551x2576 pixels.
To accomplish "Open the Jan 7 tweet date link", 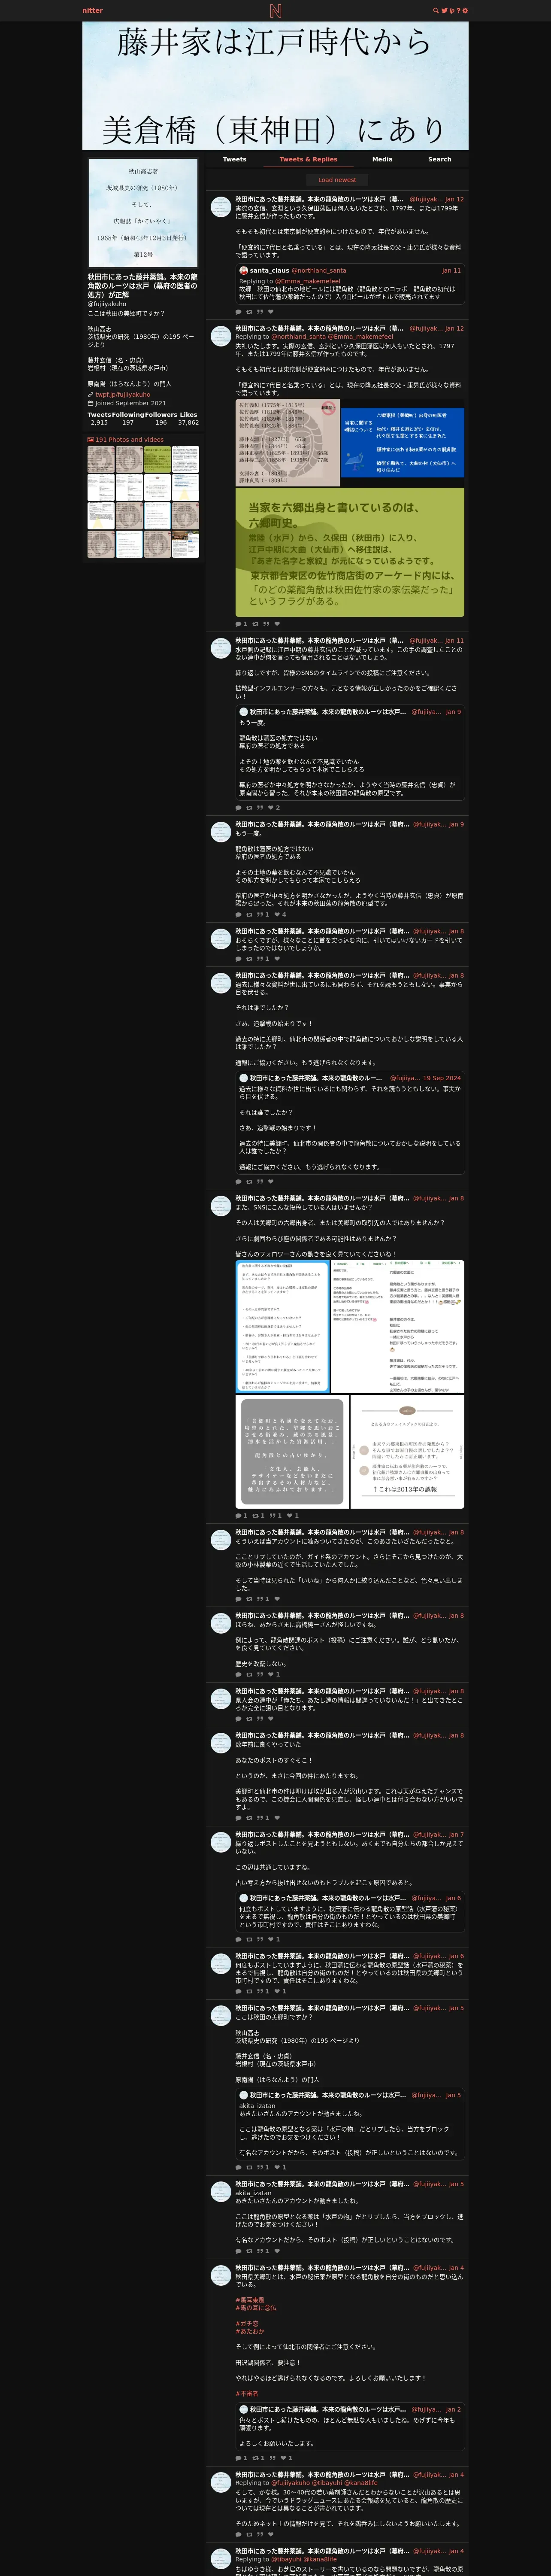I will pos(456,1835).
